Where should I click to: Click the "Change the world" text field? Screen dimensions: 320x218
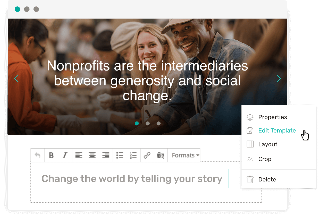(146, 182)
